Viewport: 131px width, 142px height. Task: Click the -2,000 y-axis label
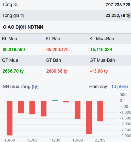125,124
